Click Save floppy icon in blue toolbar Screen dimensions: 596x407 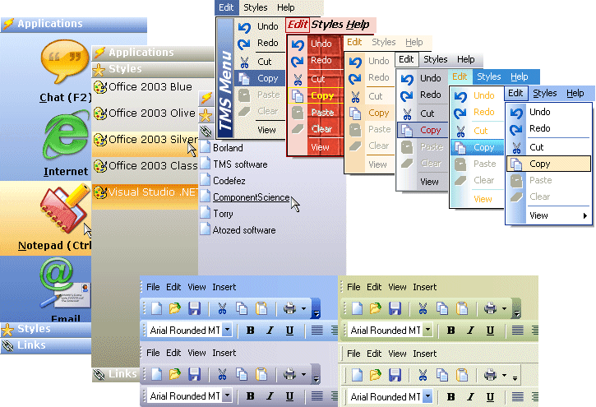[194, 308]
